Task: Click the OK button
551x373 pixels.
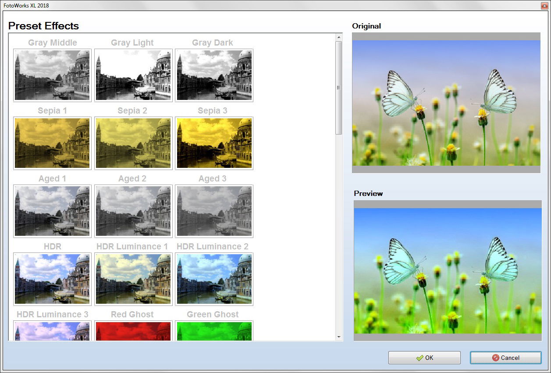Action: (424, 358)
